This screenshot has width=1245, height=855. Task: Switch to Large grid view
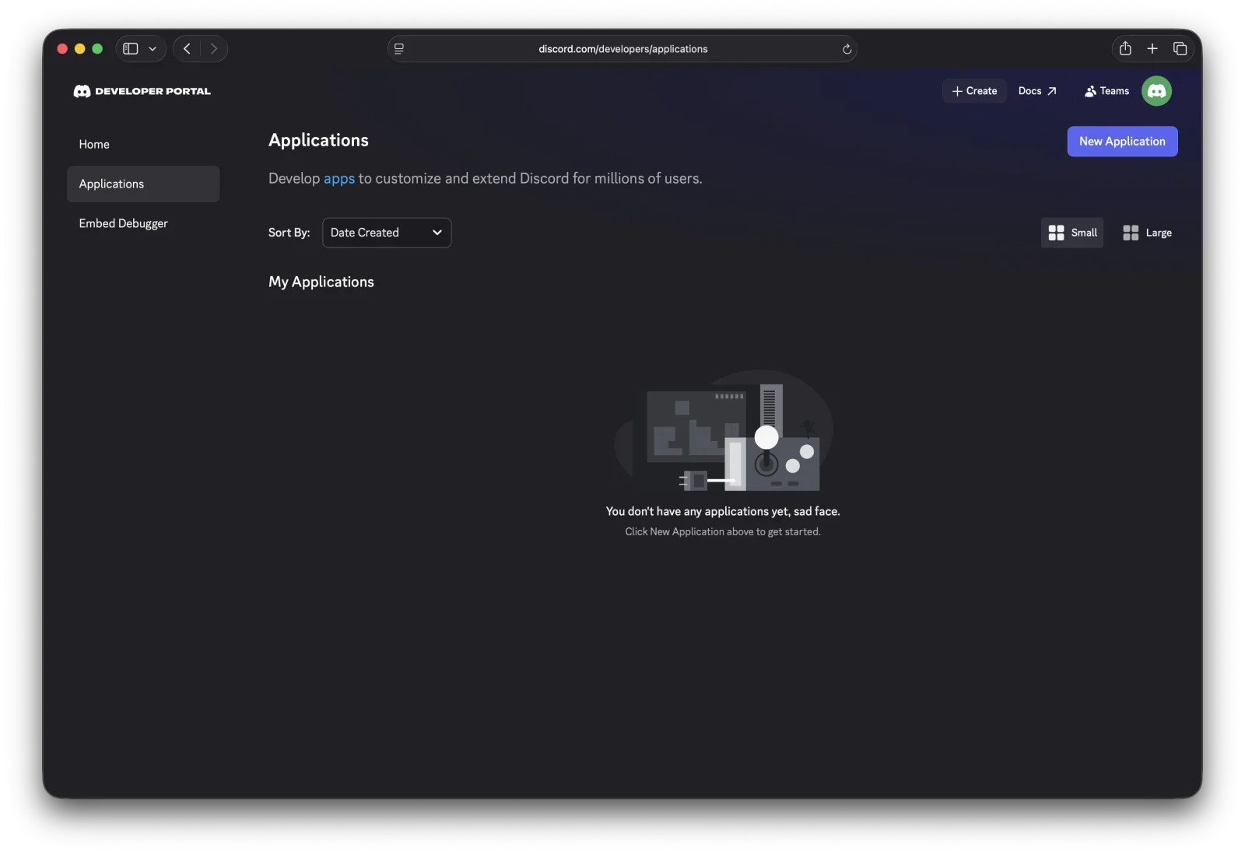point(1147,233)
